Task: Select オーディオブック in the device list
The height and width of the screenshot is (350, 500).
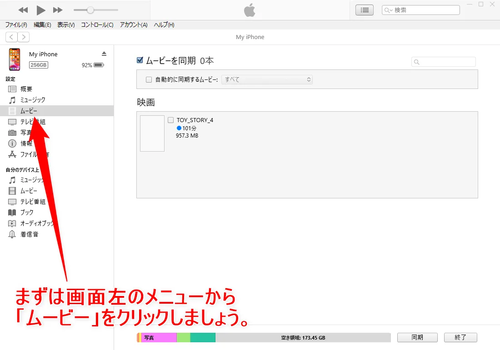Action: (57, 223)
